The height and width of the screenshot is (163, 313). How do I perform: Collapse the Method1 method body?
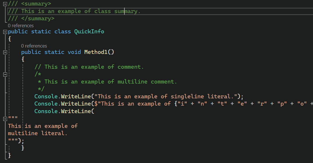pos(5,52)
